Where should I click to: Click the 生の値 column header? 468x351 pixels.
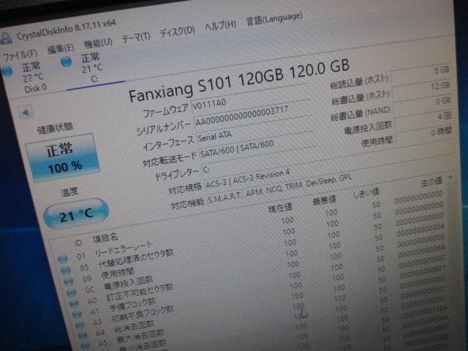431,182
